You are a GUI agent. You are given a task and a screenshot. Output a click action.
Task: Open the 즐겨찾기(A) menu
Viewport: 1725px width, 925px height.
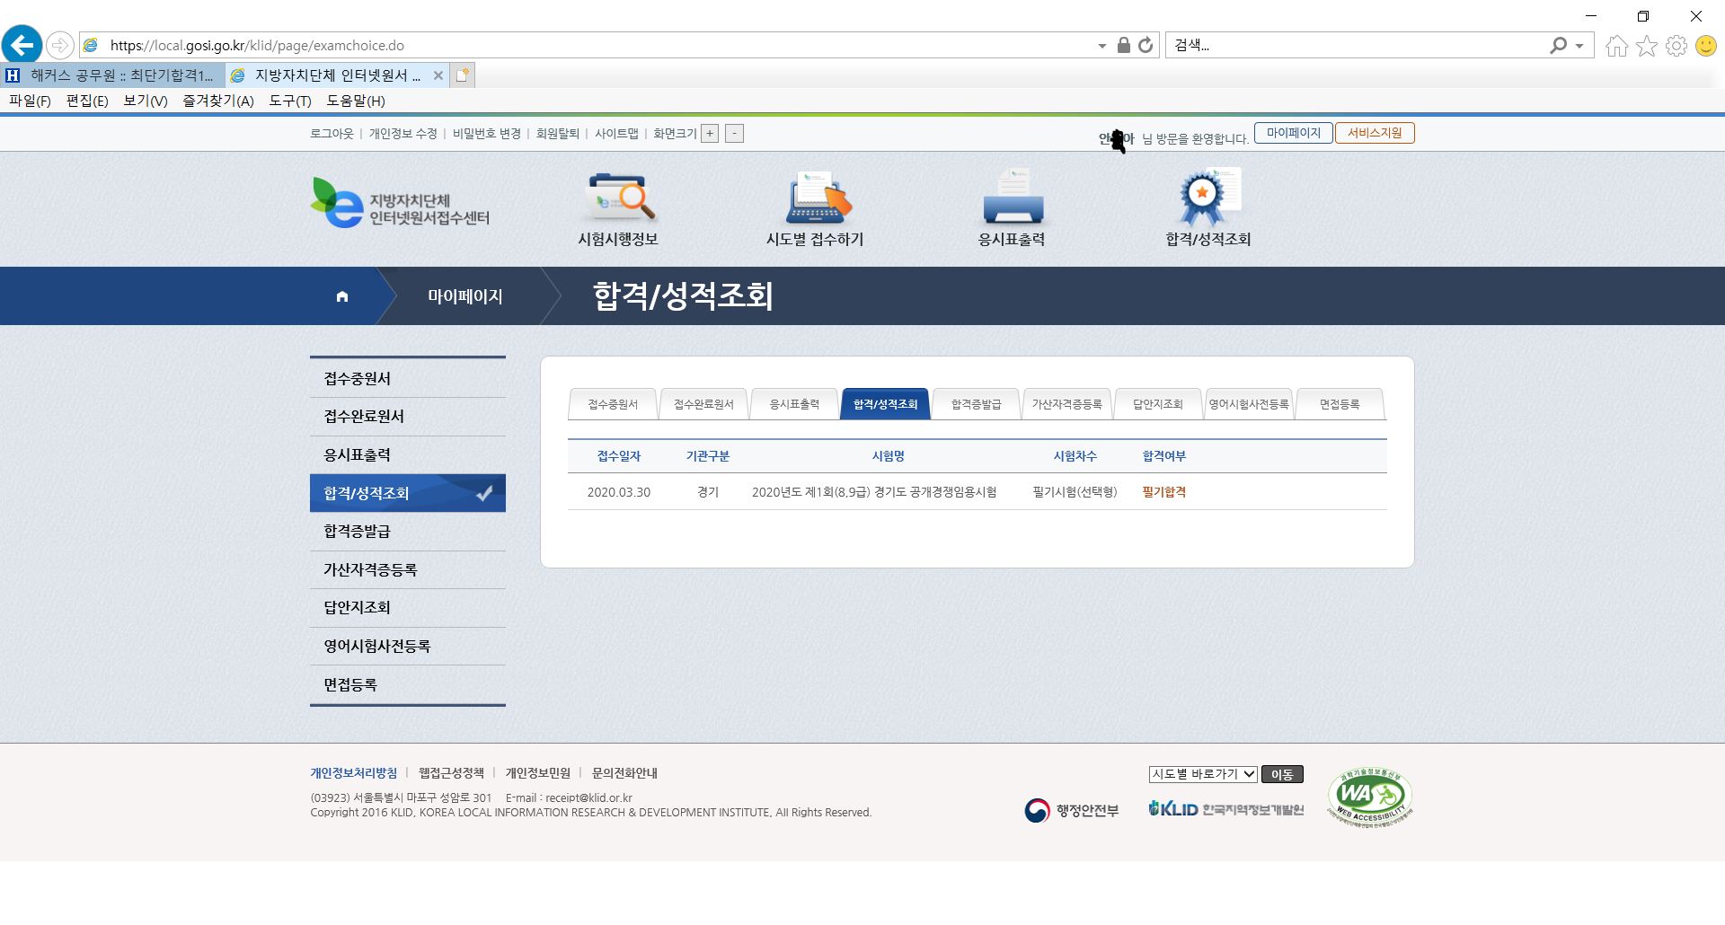(217, 101)
